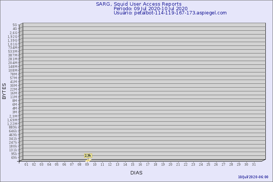Click the 180k y-axis label
Screen dimensions: 273x182
[x=13, y=146]
